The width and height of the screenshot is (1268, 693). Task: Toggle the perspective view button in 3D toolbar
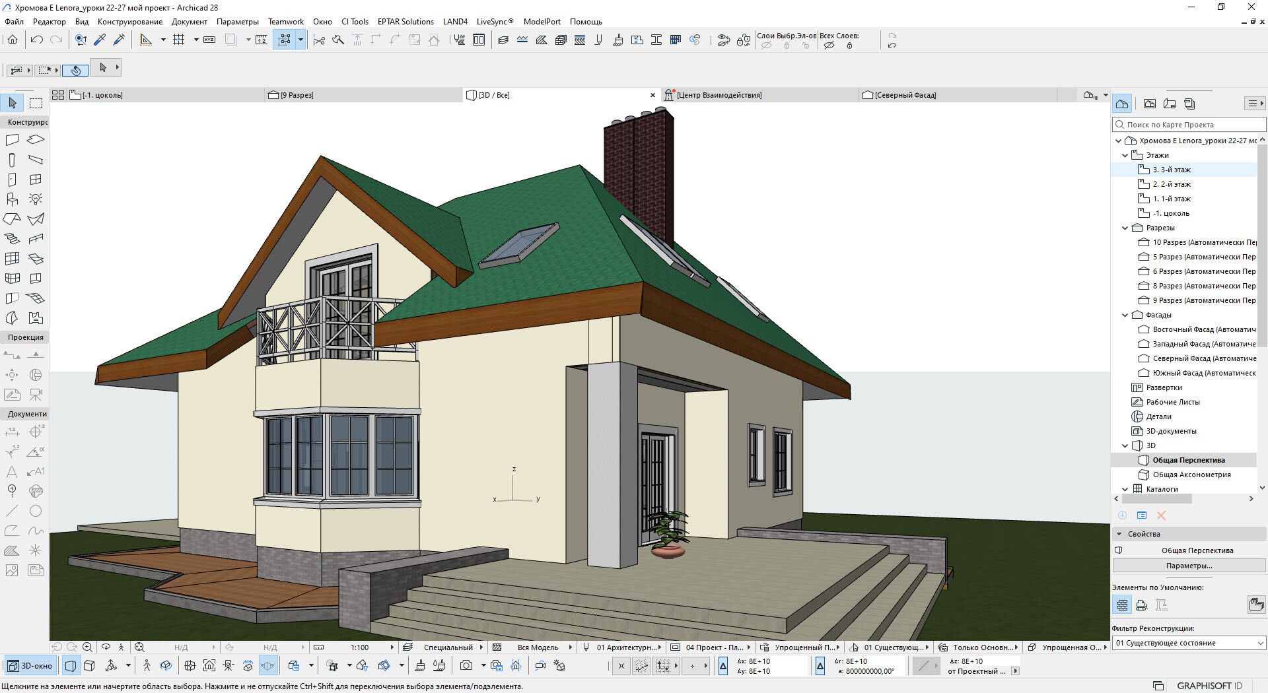pos(71,665)
